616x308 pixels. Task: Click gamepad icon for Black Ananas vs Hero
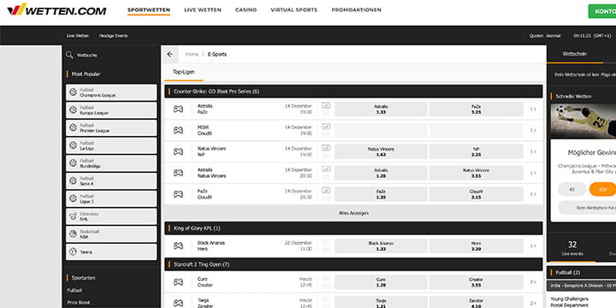coord(178,246)
